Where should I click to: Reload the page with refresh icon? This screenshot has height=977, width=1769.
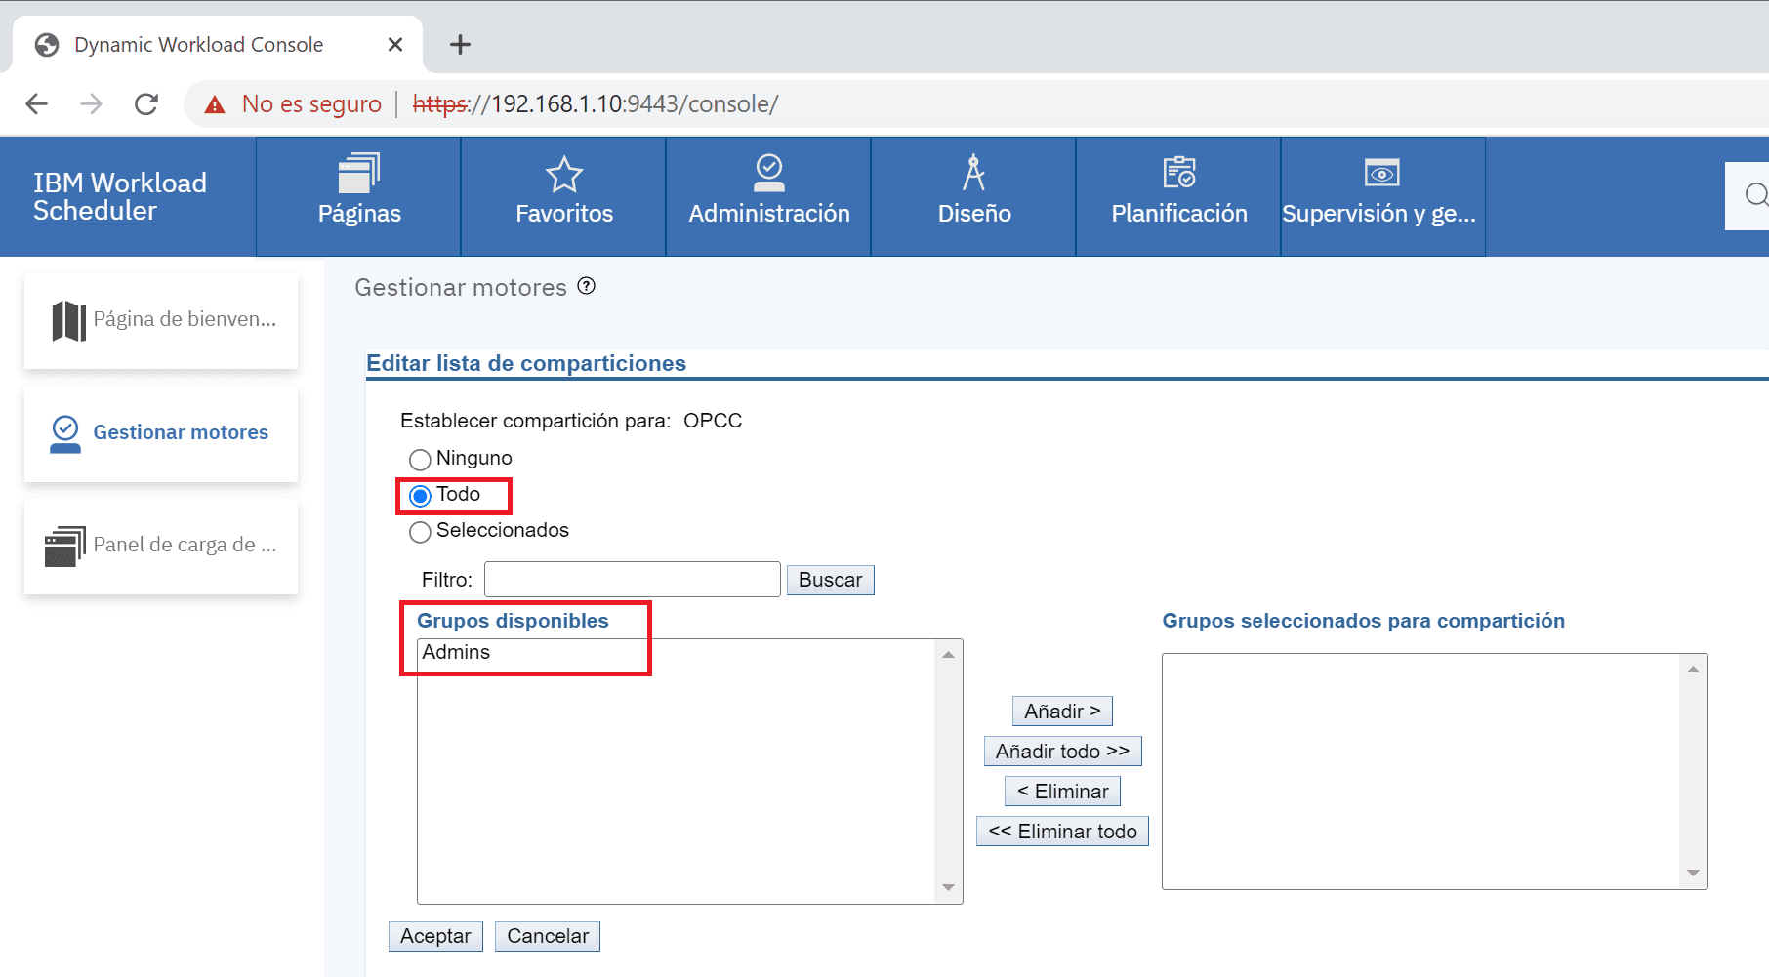coord(146,103)
